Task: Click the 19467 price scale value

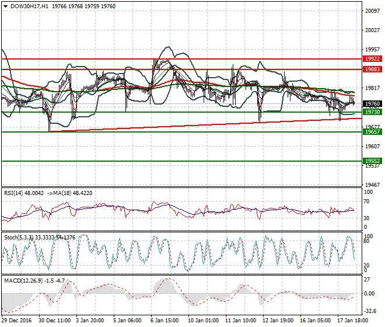Action: (373, 185)
